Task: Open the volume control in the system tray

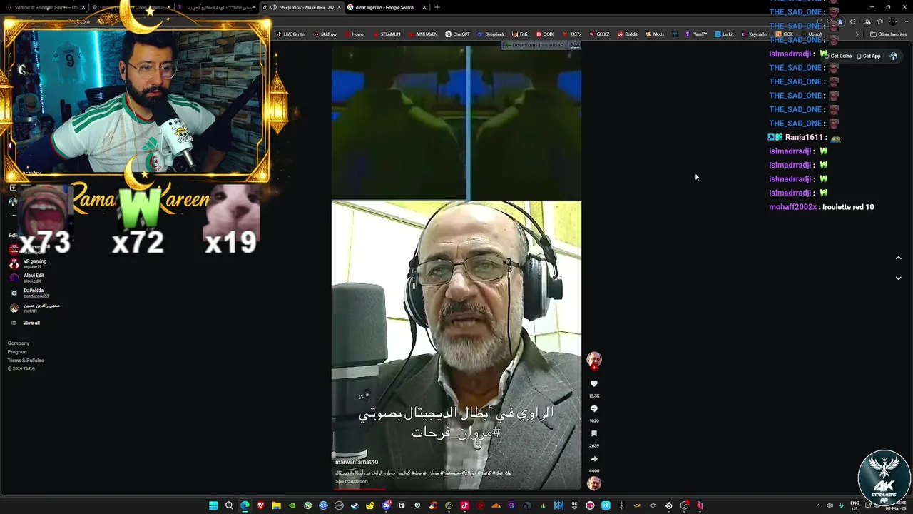Action: tap(830, 505)
